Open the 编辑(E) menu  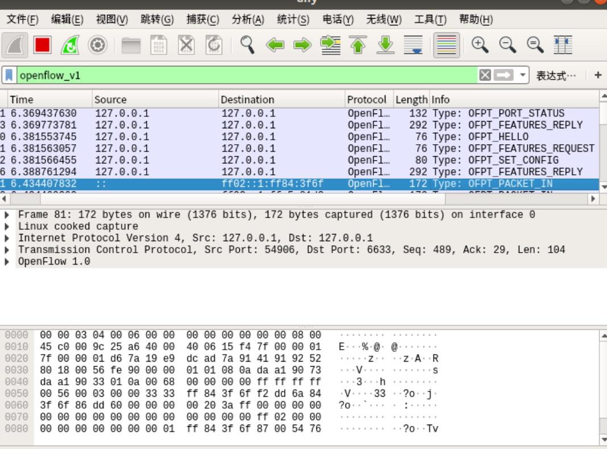(x=67, y=19)
